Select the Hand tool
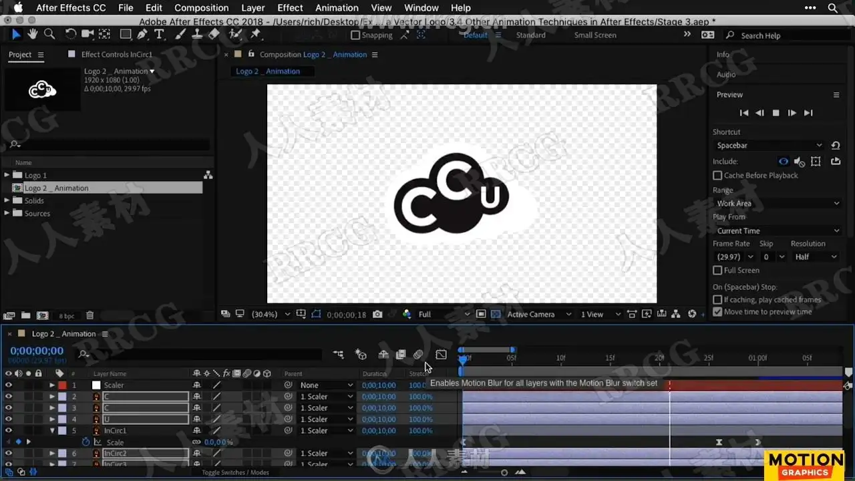The width and height of the screenshot is (855, 481). pyautogui.click(x=33, y=34)
